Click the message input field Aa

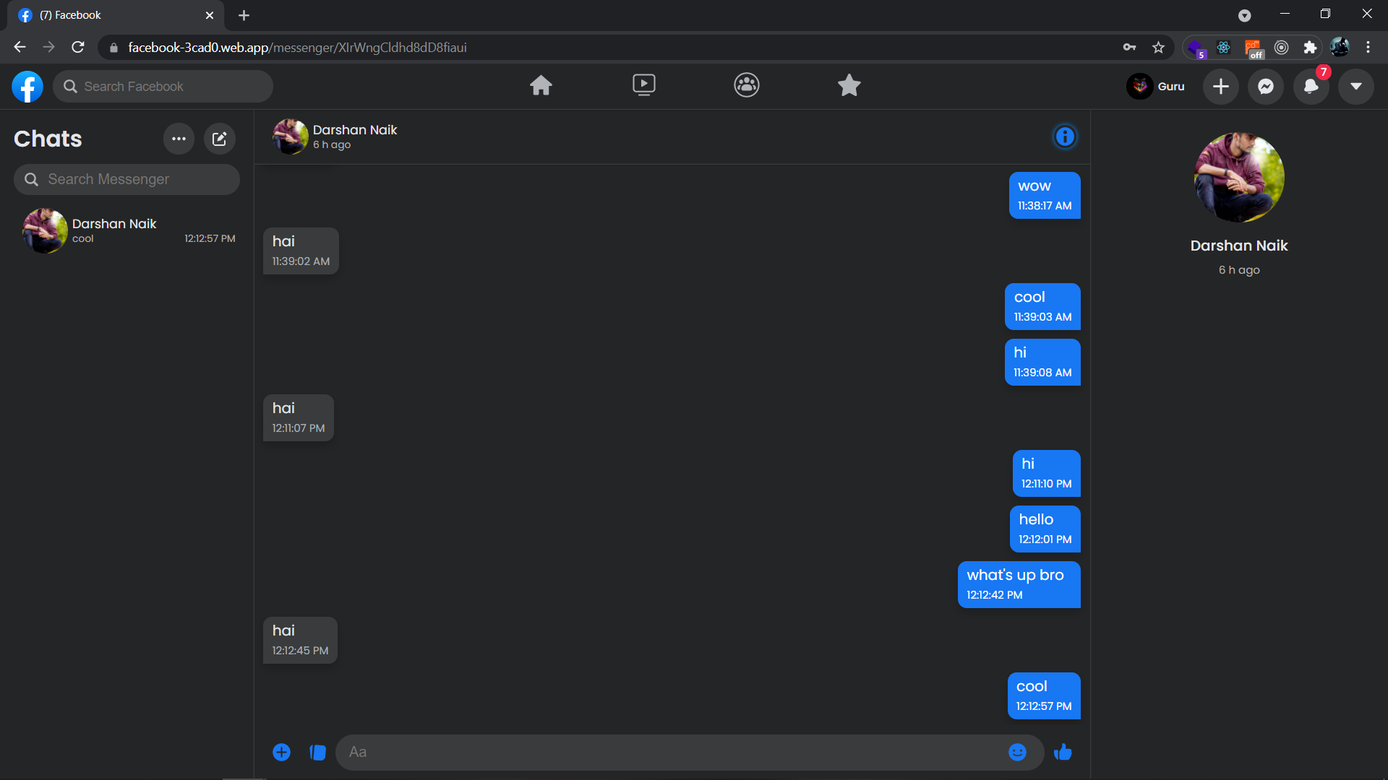tap(672, 753)
